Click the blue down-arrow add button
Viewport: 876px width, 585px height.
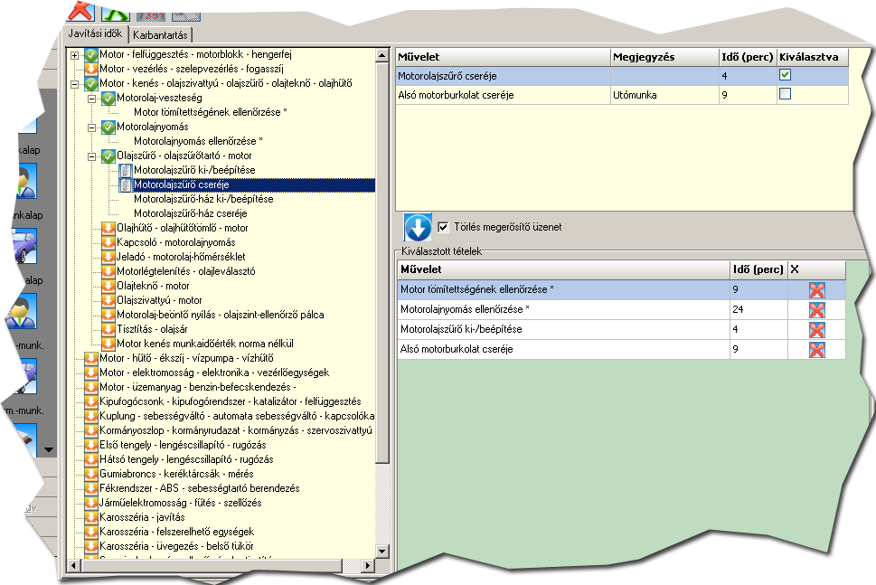pos(418,227)
